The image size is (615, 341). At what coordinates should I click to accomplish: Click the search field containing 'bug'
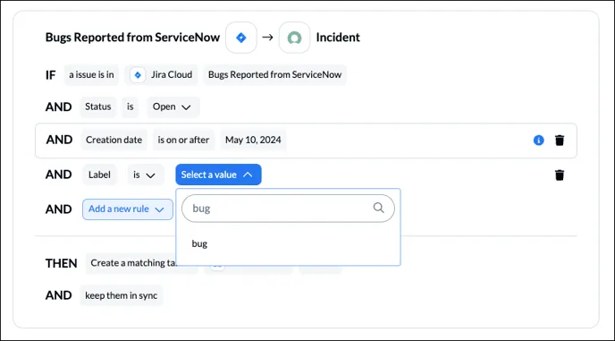pos(288,209)
